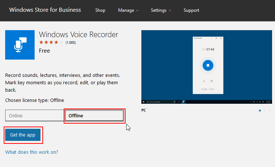Click the app description paragraph

click(x=63, y=82)
